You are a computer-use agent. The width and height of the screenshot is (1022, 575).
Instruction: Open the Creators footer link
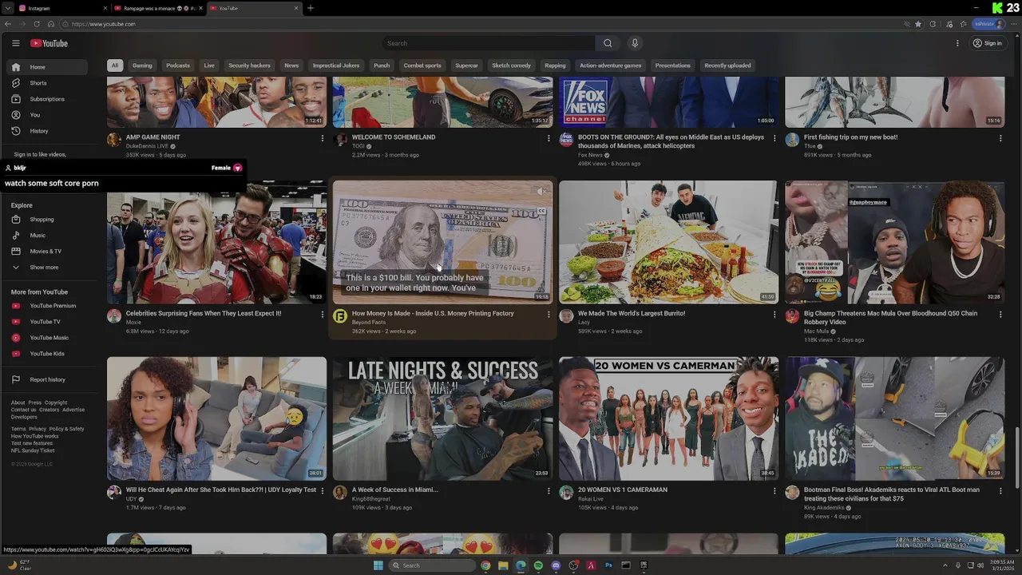pos(50,410)
